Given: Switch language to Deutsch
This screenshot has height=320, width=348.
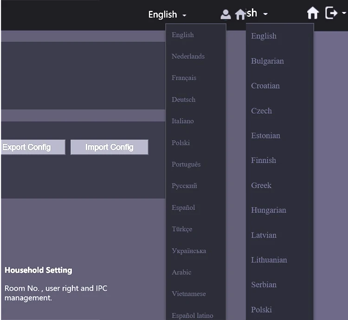Looking at the screenshot, I should click(x=183, y=100).
